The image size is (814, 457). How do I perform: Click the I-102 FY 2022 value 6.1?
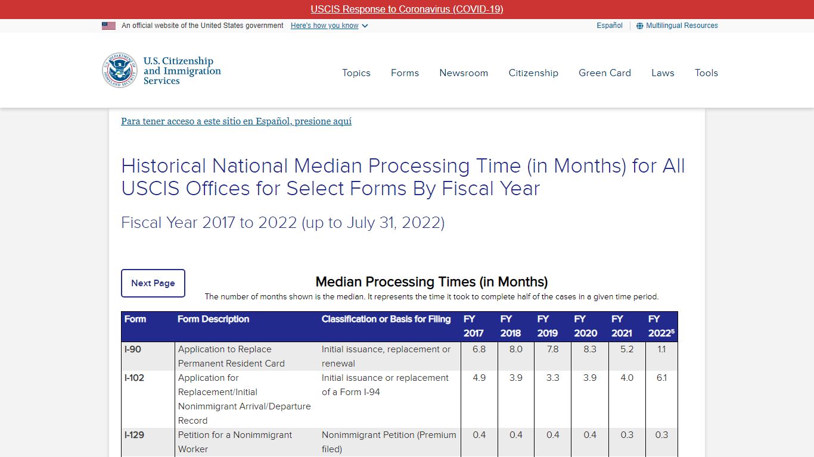pyautogui.click(x=661, y=378)
